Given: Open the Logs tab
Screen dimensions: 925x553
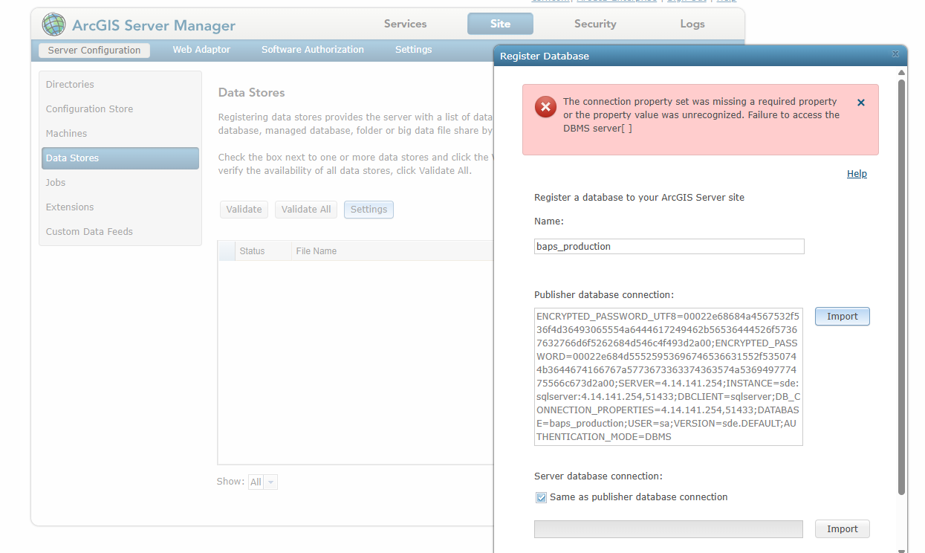Looking at the screenshot, I should tap(692, 24).
